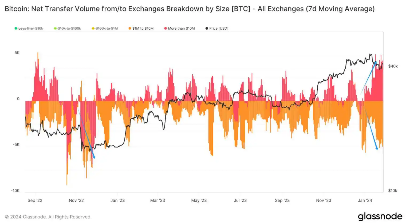This screenshot has width=406, height=224.
Task: Click the green dot beside 'Less than $10k'
Action: coord(16,28)
